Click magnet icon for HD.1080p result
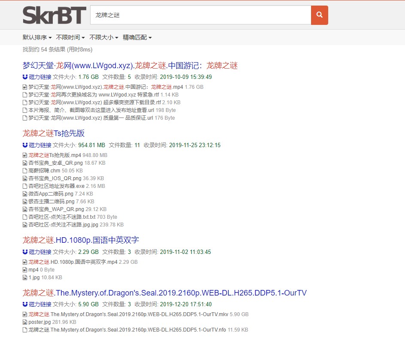This screenshot has width=405, height=338. tap(25, 252)
